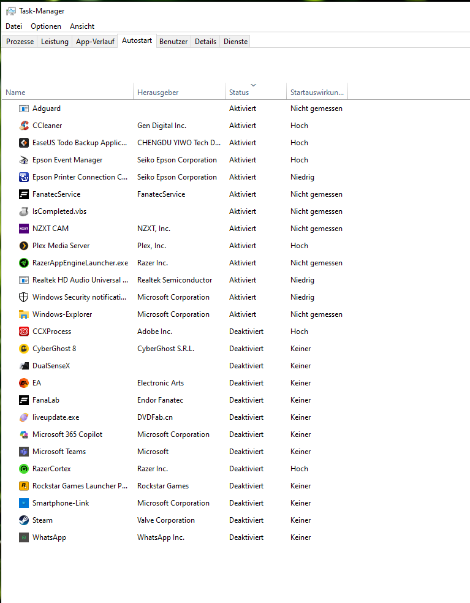Click the Microsoft Teams icon
This screenshot has width=470, height=603.
coord(24,452)
